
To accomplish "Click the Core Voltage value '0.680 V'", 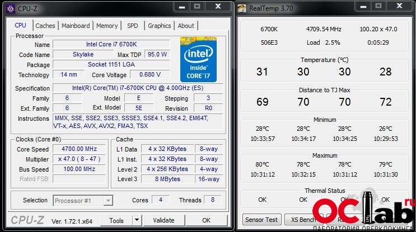I will 150,74.
